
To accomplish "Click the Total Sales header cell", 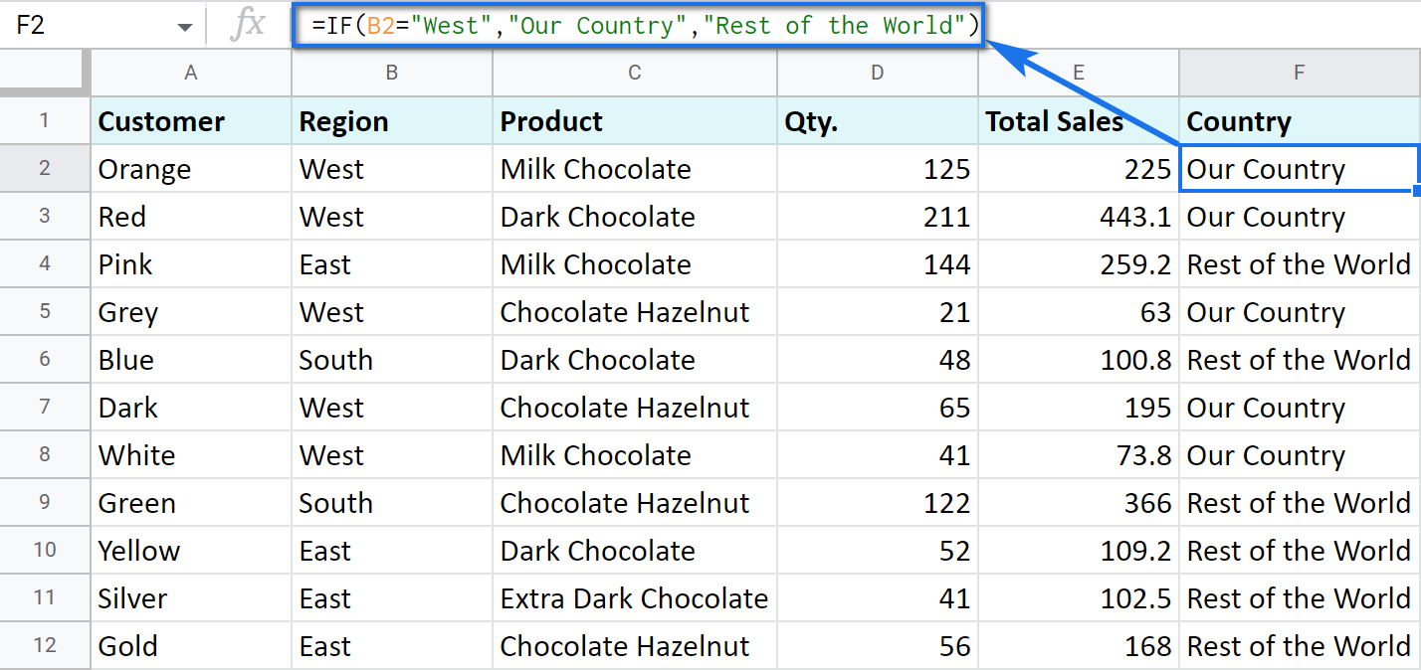I will pos(1079,121).
